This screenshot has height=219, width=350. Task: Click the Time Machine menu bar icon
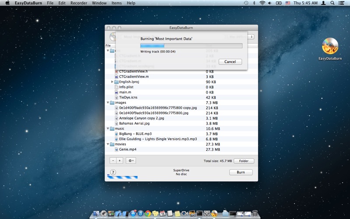[x=246, y=3]
